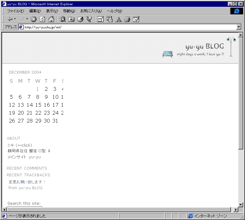
Task: Open the 表示(V) menu
Action: click(x=52, y=11)
